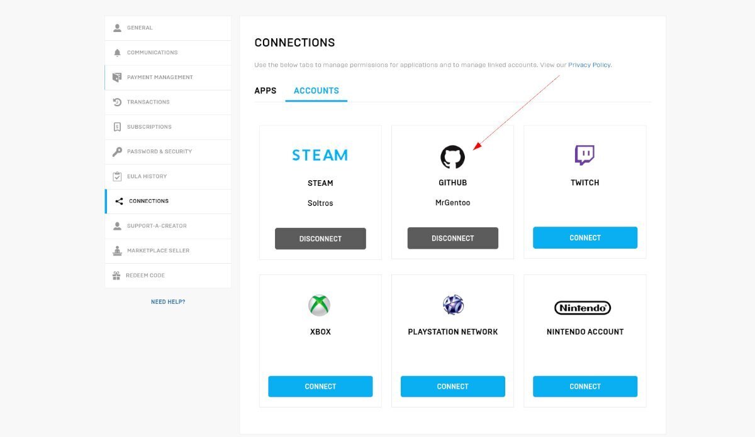
Task: Click the STEAM card title text
Action: coord(320,183)
